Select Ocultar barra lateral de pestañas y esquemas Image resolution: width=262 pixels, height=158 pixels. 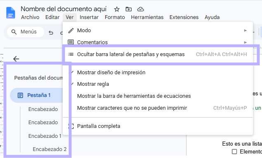(158, 54)
